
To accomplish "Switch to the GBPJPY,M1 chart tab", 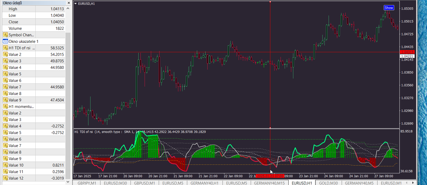I will [x=87, y=183].
